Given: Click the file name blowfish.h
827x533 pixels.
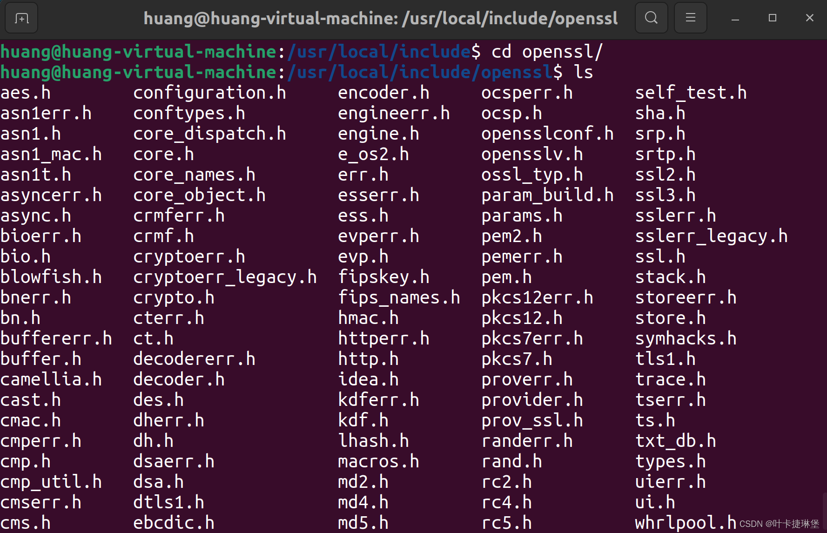Looking at the screenshot, I should coord(51,277).
